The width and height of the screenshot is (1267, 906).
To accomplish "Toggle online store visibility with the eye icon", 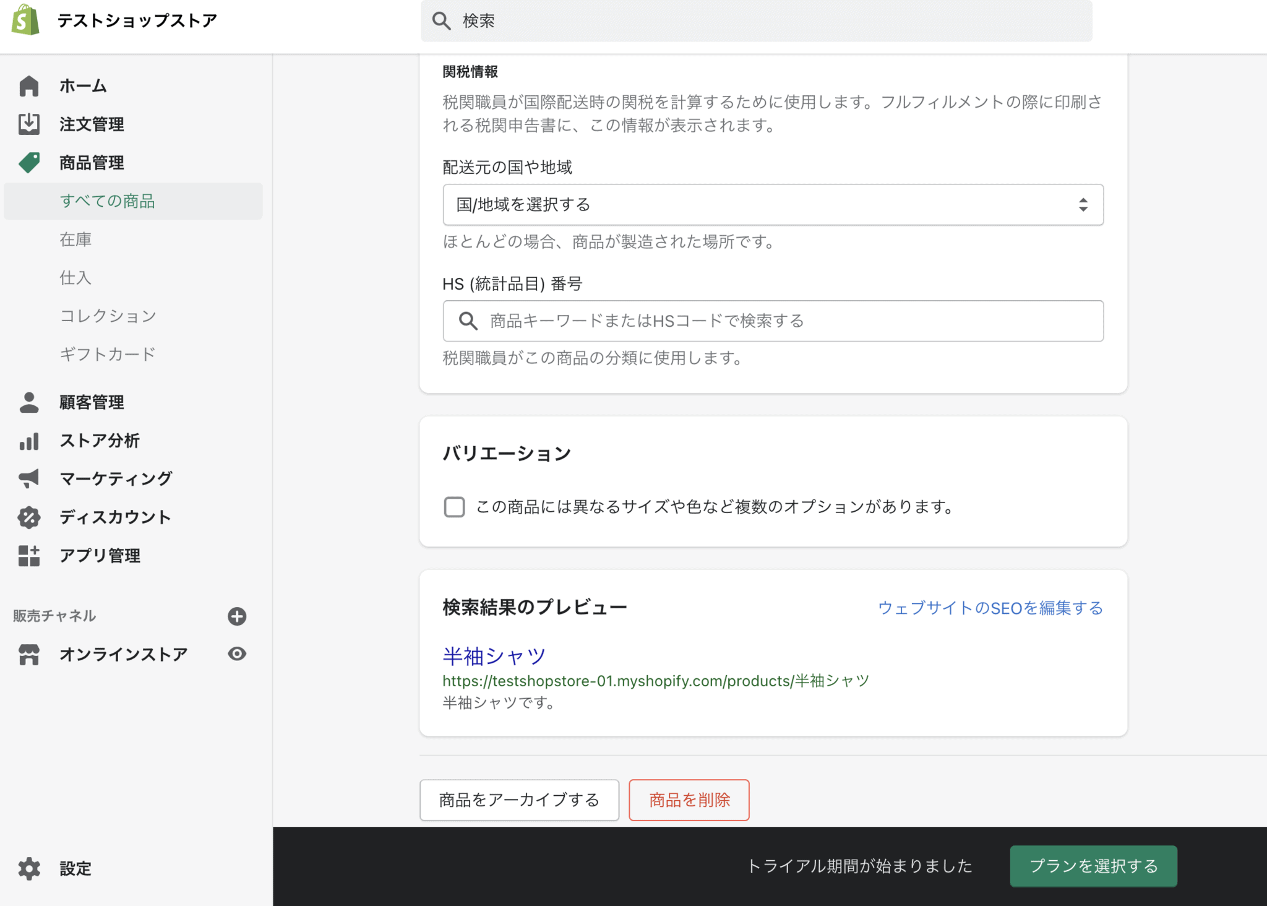I will pyautogui.click(x=237, y=654).
